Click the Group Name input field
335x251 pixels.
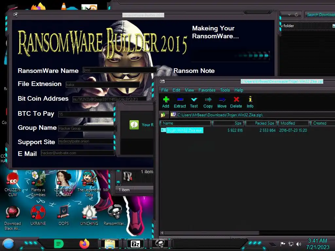tap(86, 128)
